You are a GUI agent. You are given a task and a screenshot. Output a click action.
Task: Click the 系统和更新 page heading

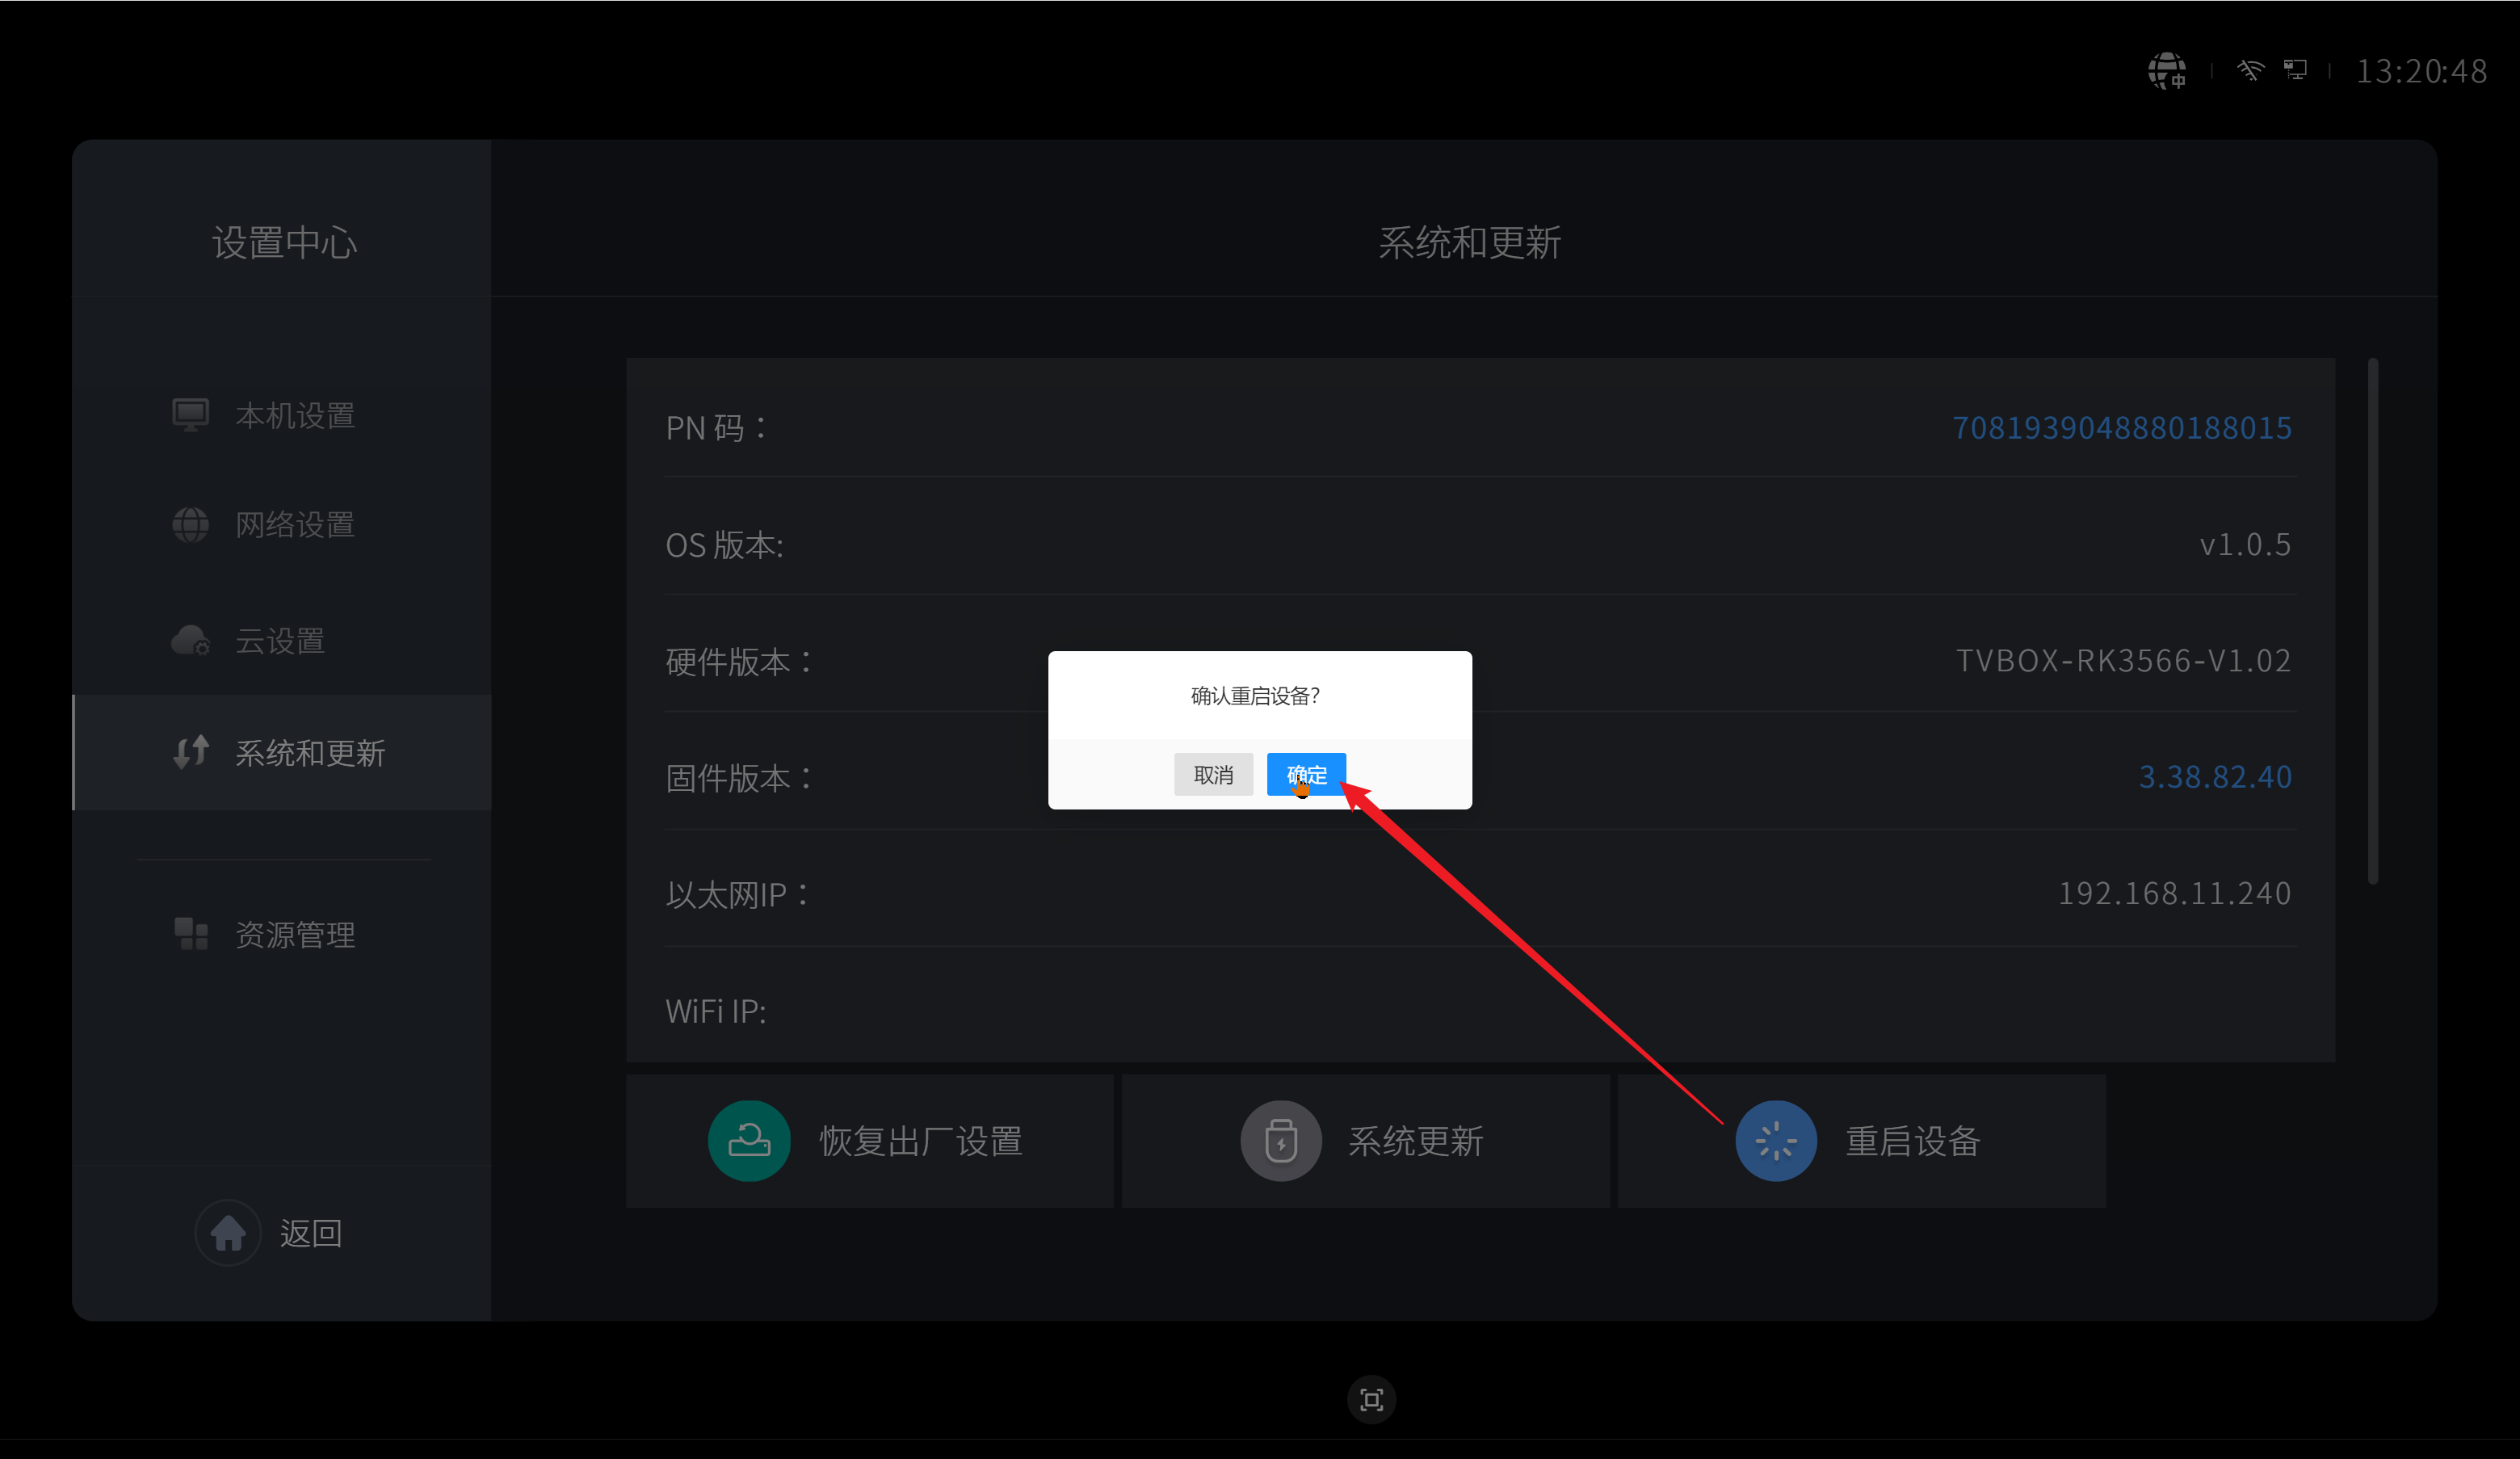click(x=1469, y=243)
